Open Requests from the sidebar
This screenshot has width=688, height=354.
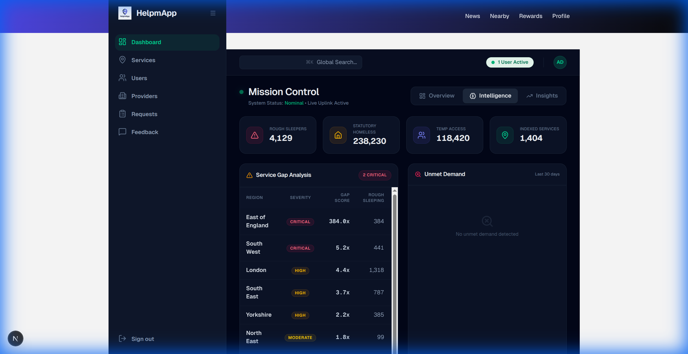click(144, 114)
